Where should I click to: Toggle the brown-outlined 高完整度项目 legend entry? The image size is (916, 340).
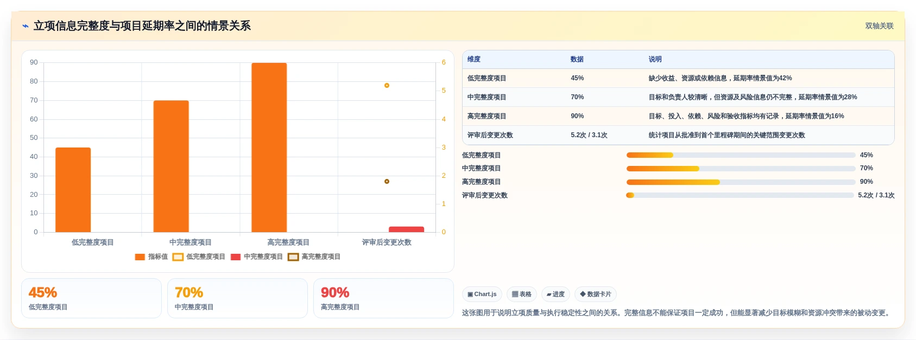point(314,257)
